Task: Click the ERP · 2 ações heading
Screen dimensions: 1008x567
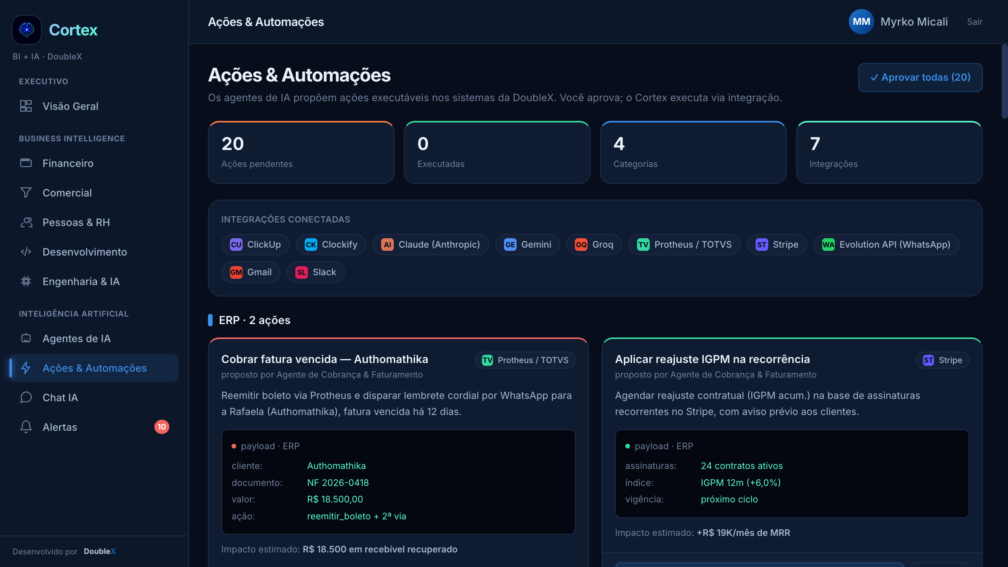Action: pyautogui.click(x=254, y=320)
